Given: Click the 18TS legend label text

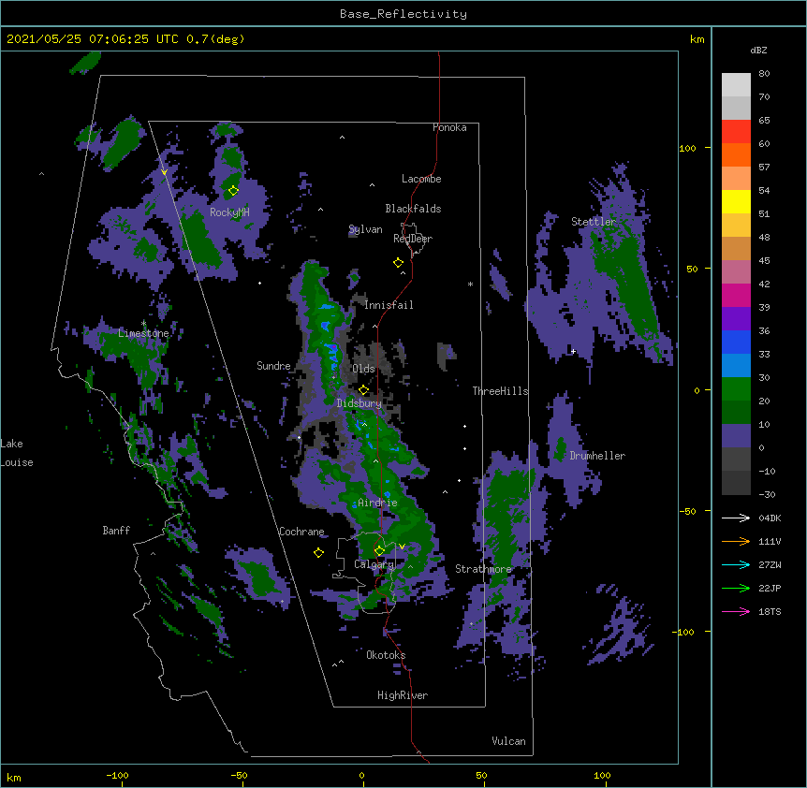Looking at the screenshot, I should pyautogui.click(x=770, y=611).
